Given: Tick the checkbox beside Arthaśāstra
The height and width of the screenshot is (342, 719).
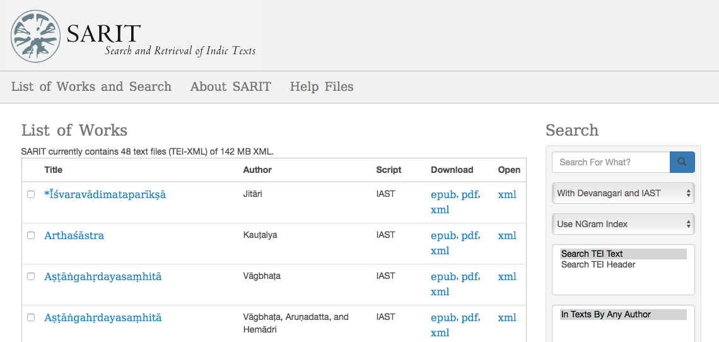Looking at the screenshot, I should tap(31, 235).
